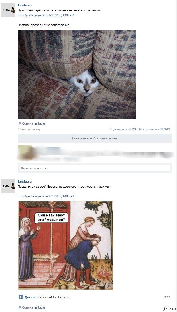177x312 pixels.
Task: Open the medieval meme image
Action: pyautogui.click(x=66, y=245)
